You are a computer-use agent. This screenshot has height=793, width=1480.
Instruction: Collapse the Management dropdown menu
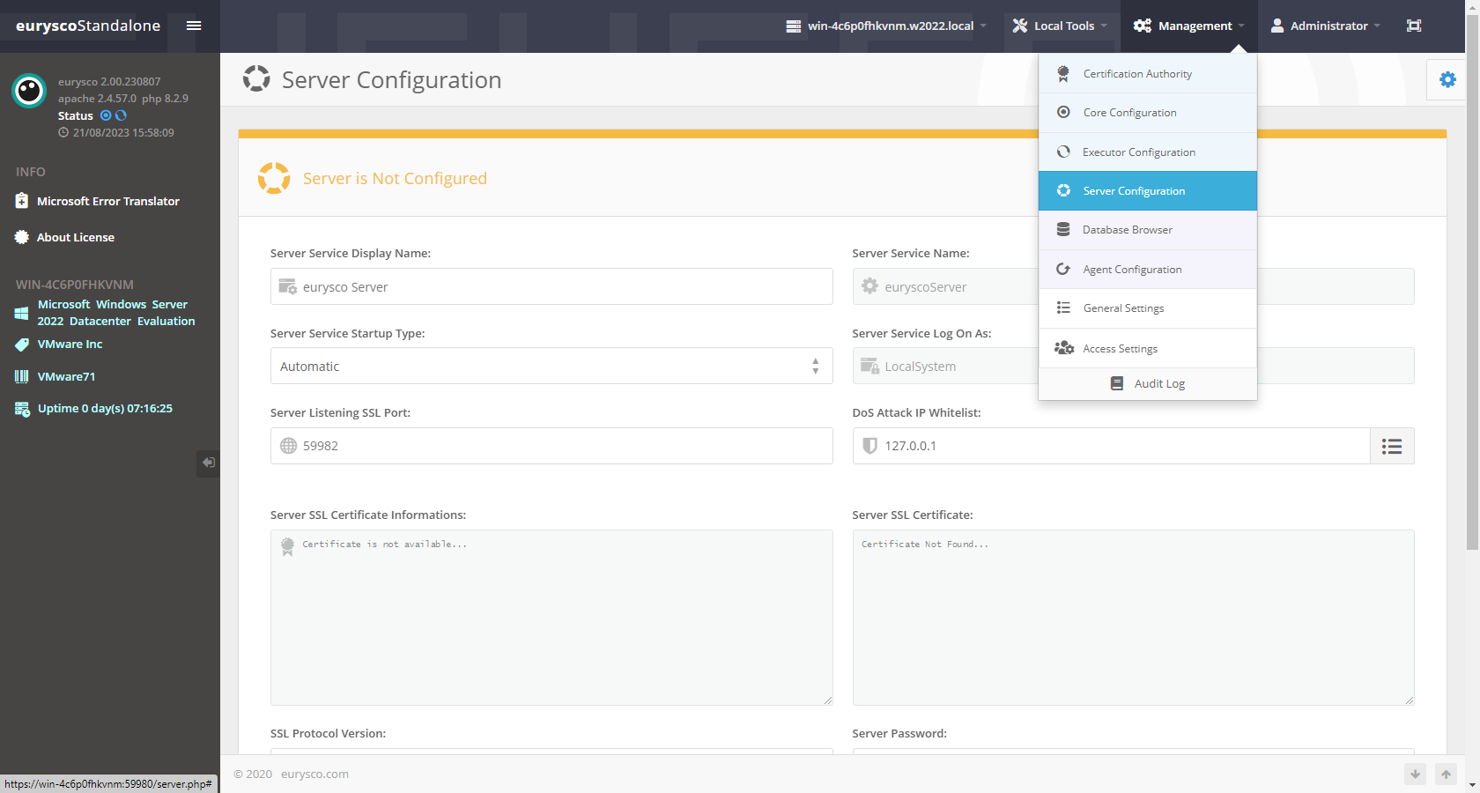click(x=1188, y=26)
